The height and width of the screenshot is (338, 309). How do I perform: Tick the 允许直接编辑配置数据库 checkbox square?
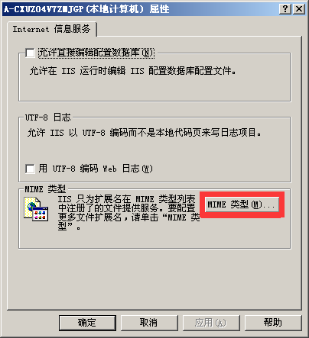point(30,53)
